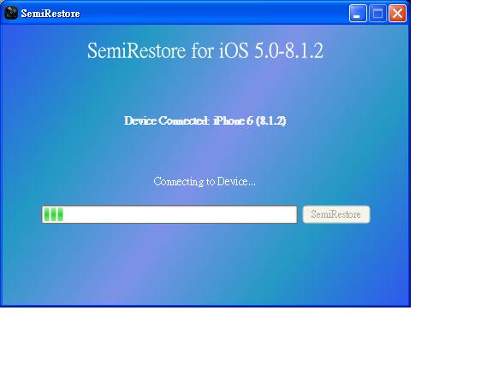This screenshot has height=369, width=493.
Task: Click the green progress bar
Action: pos(169,214)
